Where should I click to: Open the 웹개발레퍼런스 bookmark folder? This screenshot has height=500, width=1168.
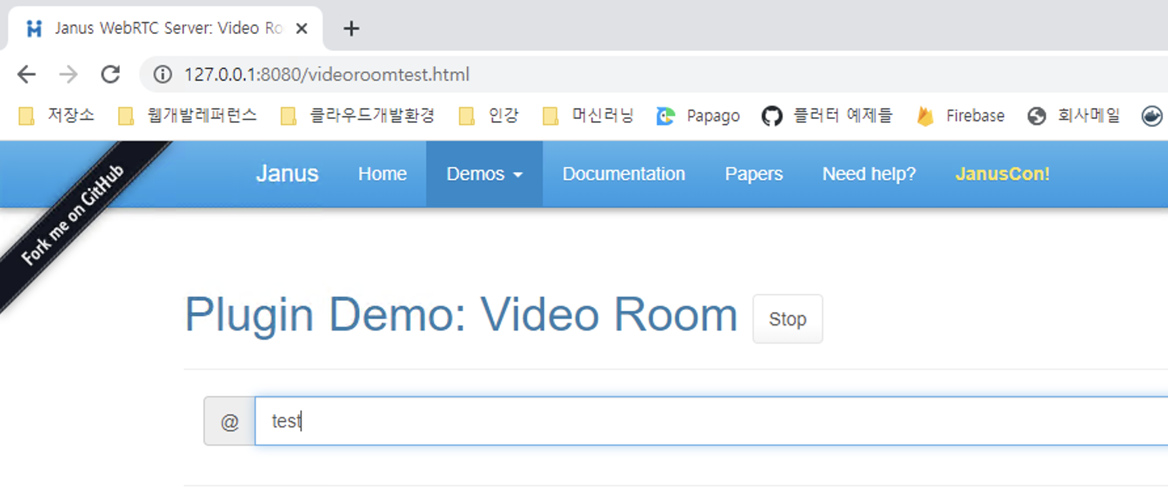click(187, 116)
